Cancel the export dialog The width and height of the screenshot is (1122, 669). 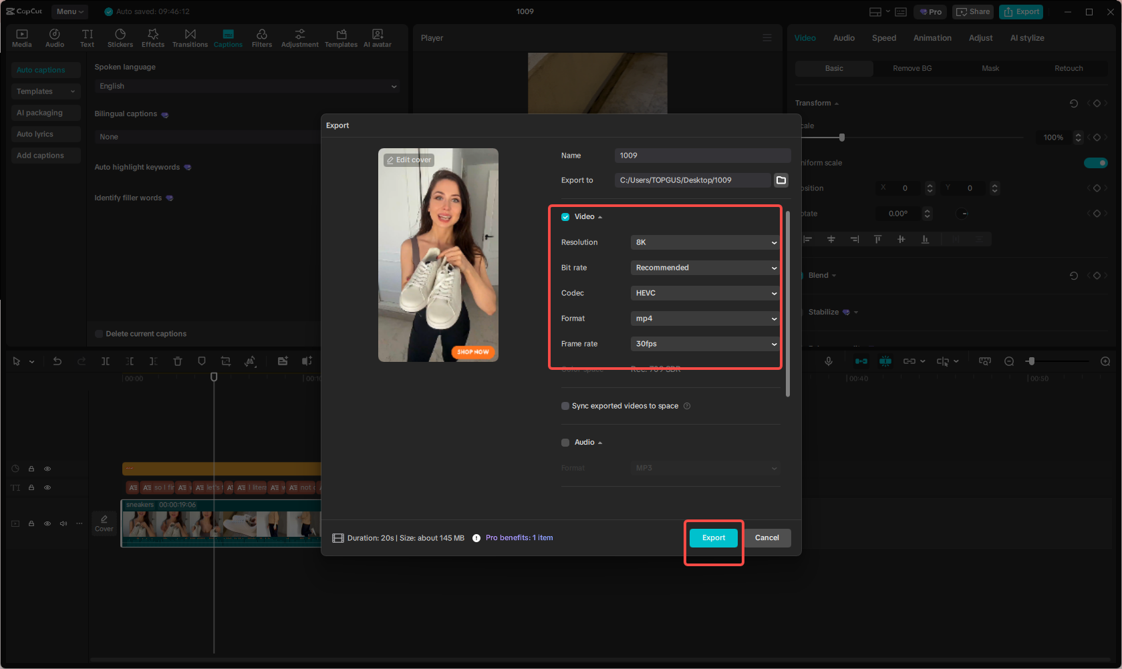766,537
